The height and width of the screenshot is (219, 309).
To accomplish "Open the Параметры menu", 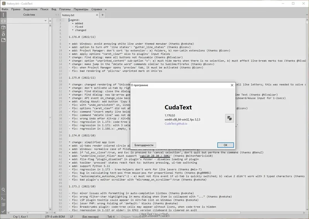I will (81, 9).
